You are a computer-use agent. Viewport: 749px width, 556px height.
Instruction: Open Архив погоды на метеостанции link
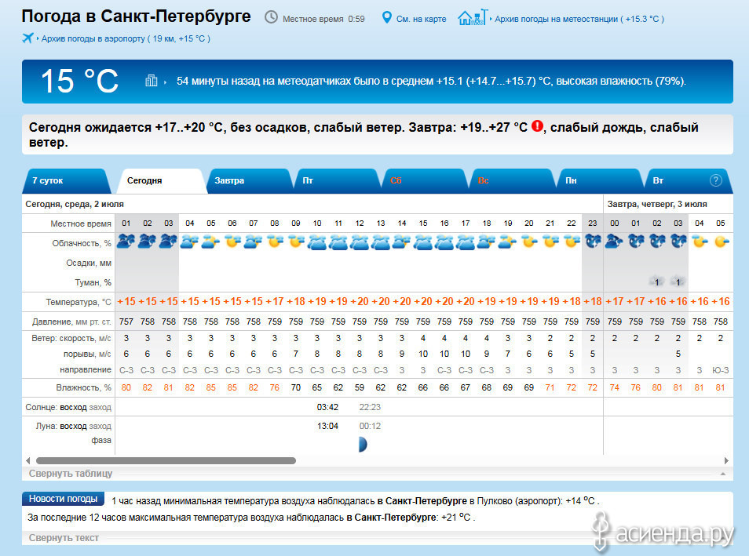(579, 19)
